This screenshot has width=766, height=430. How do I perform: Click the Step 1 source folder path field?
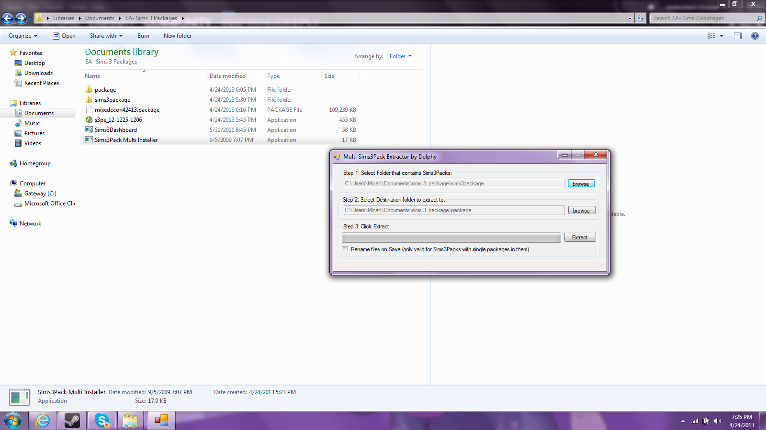[454, 183]
